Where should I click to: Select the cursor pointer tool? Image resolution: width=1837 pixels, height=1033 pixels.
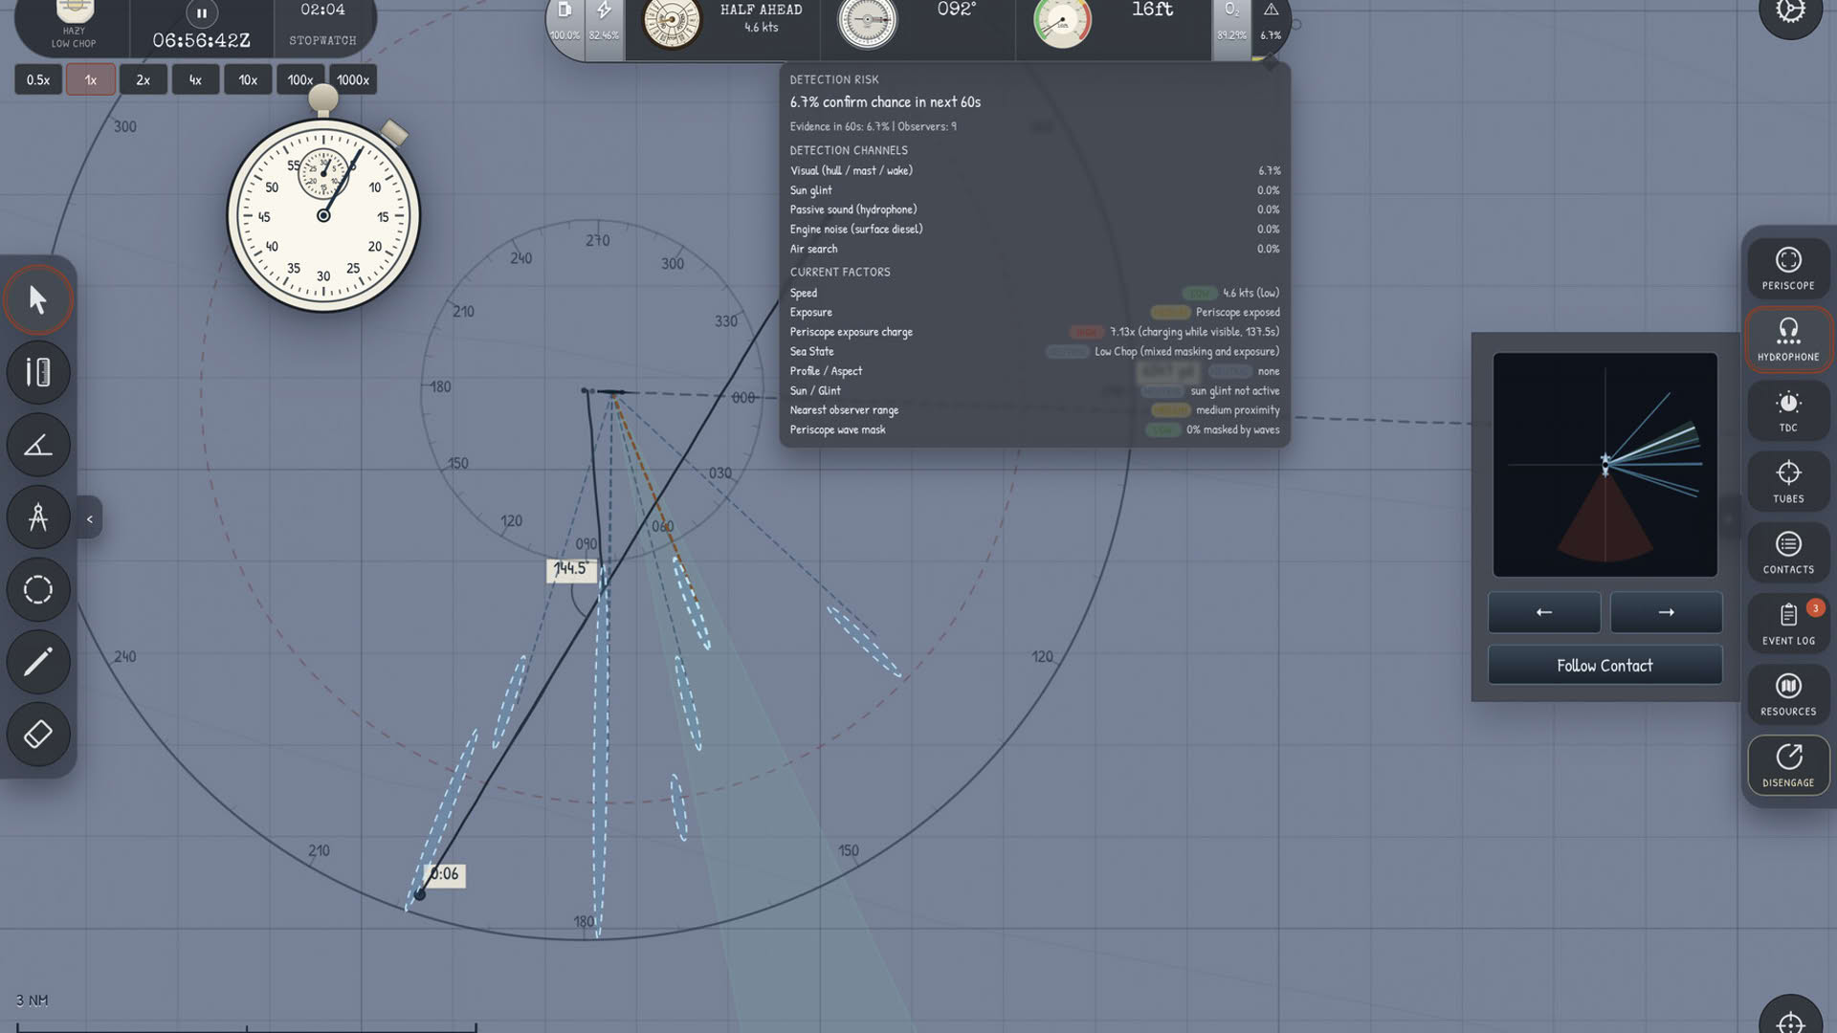tap(38, 300)
